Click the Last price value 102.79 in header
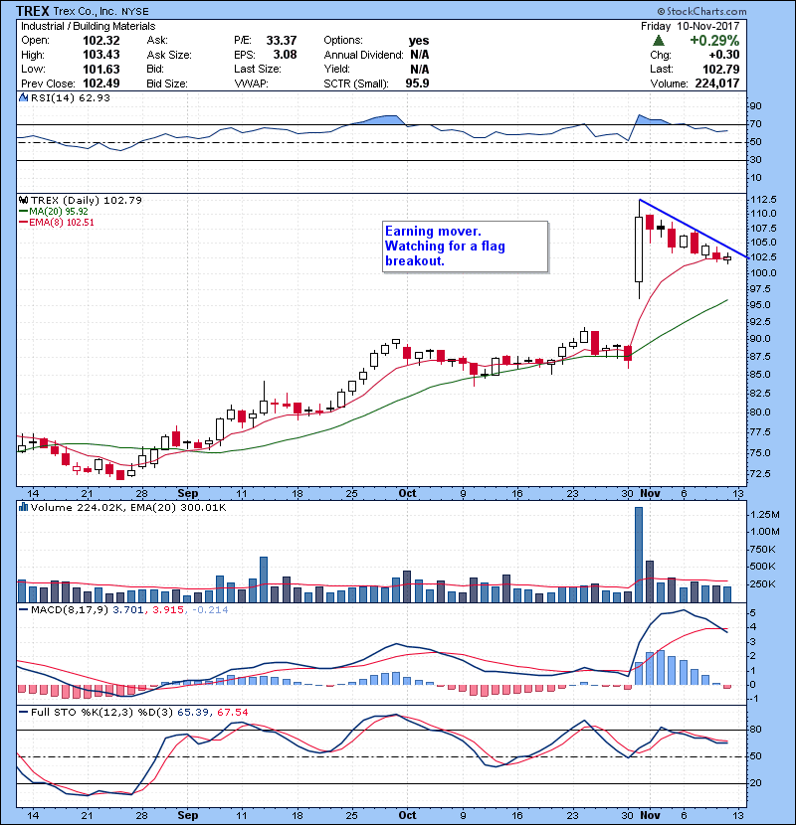This screenshot has width=796, height=825. coord(721,69)
